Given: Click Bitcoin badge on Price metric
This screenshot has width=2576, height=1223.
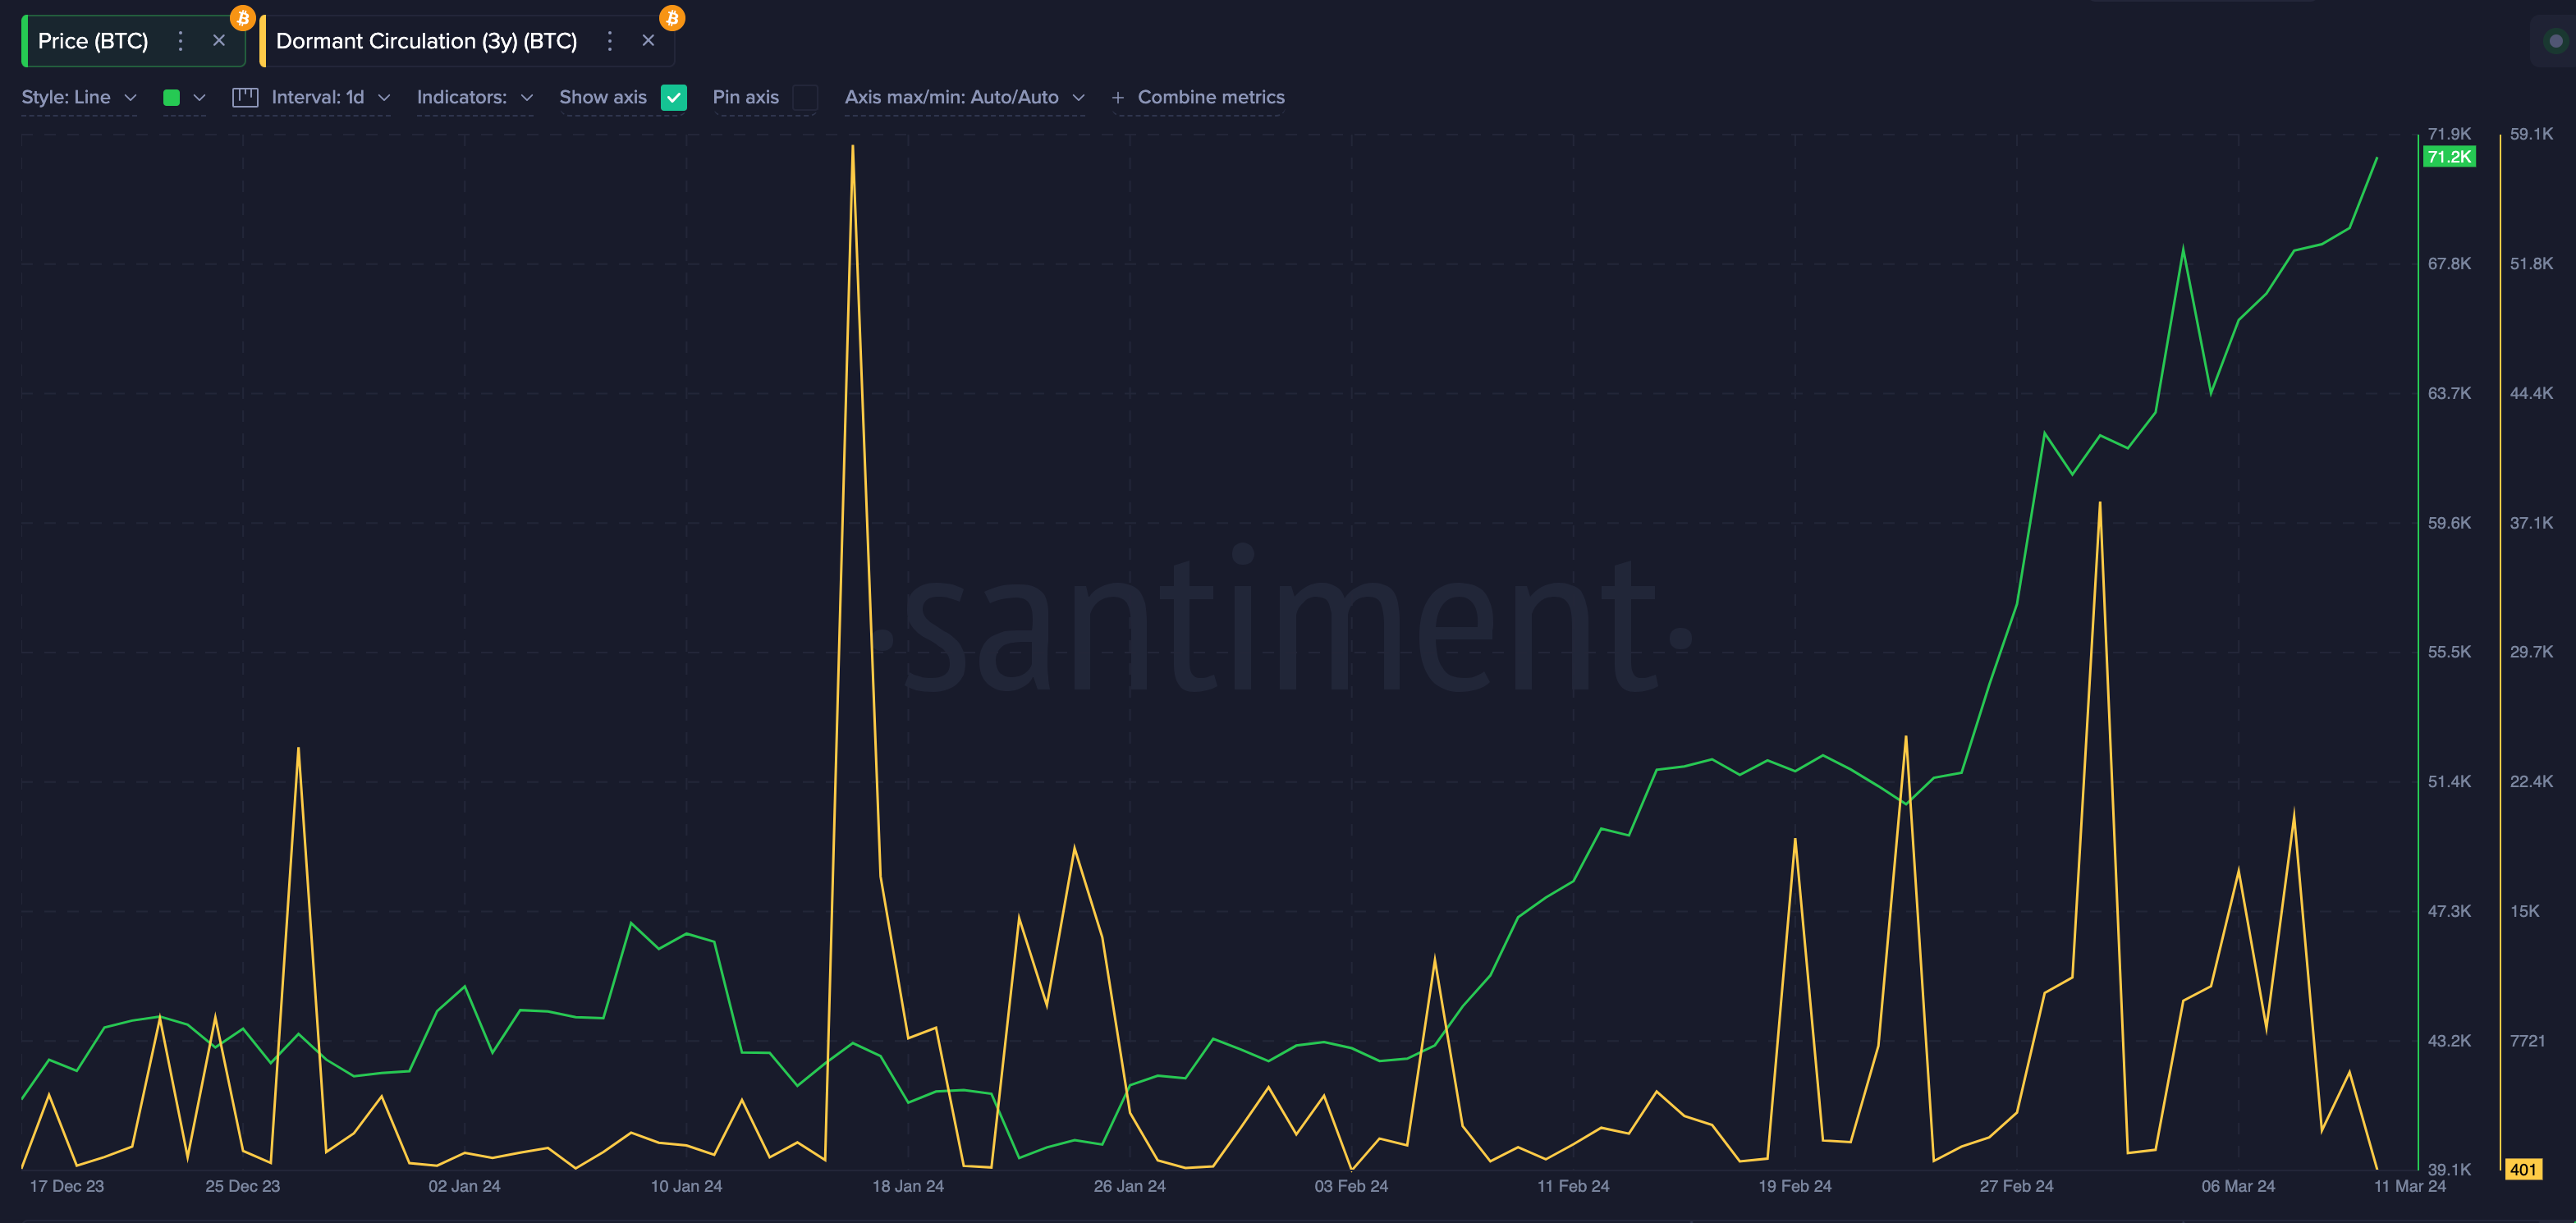Looking at the screenshot, I should click(x=243, y=18).
